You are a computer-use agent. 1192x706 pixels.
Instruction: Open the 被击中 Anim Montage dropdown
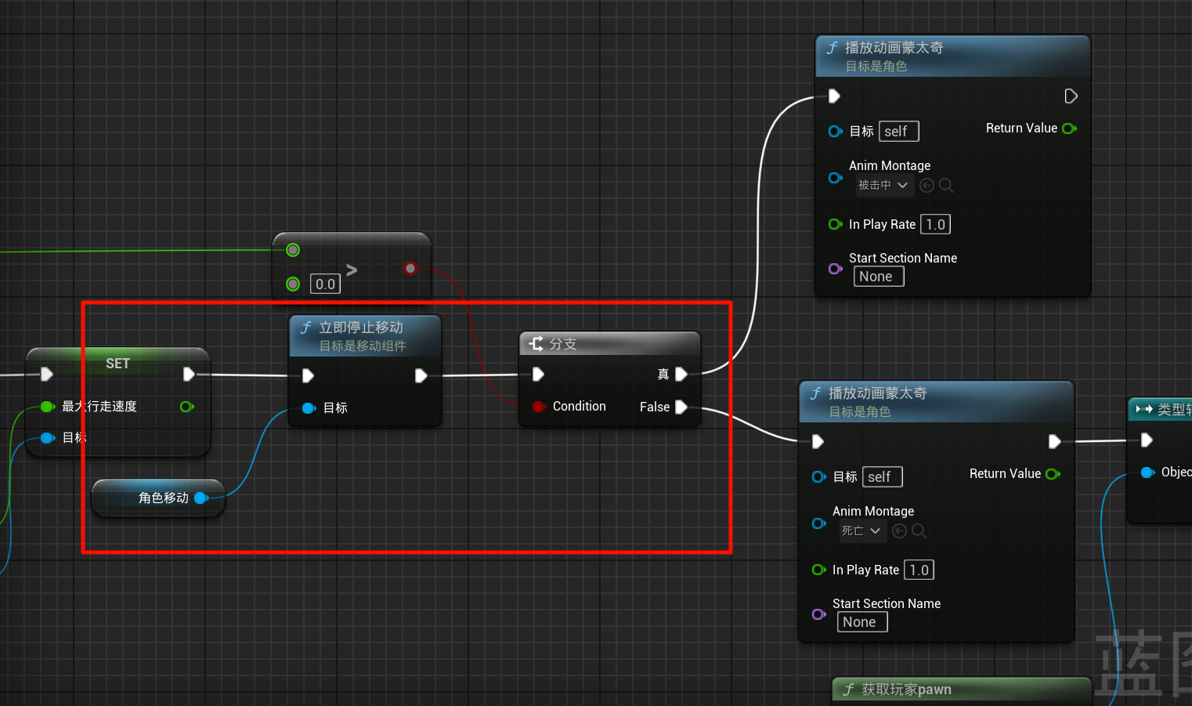(x=883, y=186)
